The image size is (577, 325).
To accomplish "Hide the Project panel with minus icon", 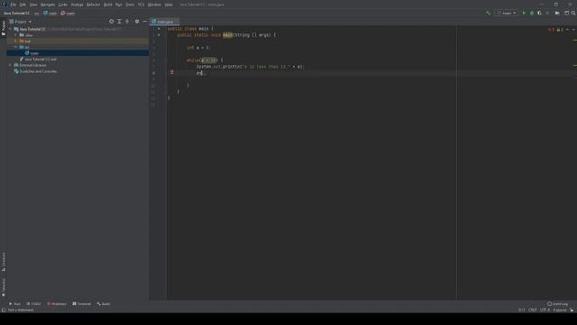I will [x=144, y=22].
